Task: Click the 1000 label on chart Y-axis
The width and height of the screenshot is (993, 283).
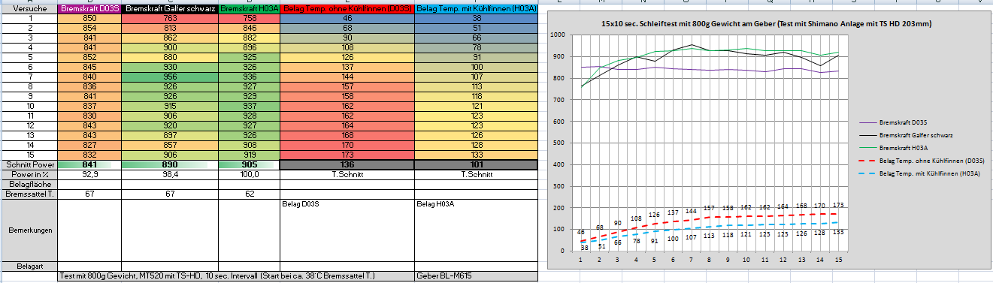Action: point(556,35)
